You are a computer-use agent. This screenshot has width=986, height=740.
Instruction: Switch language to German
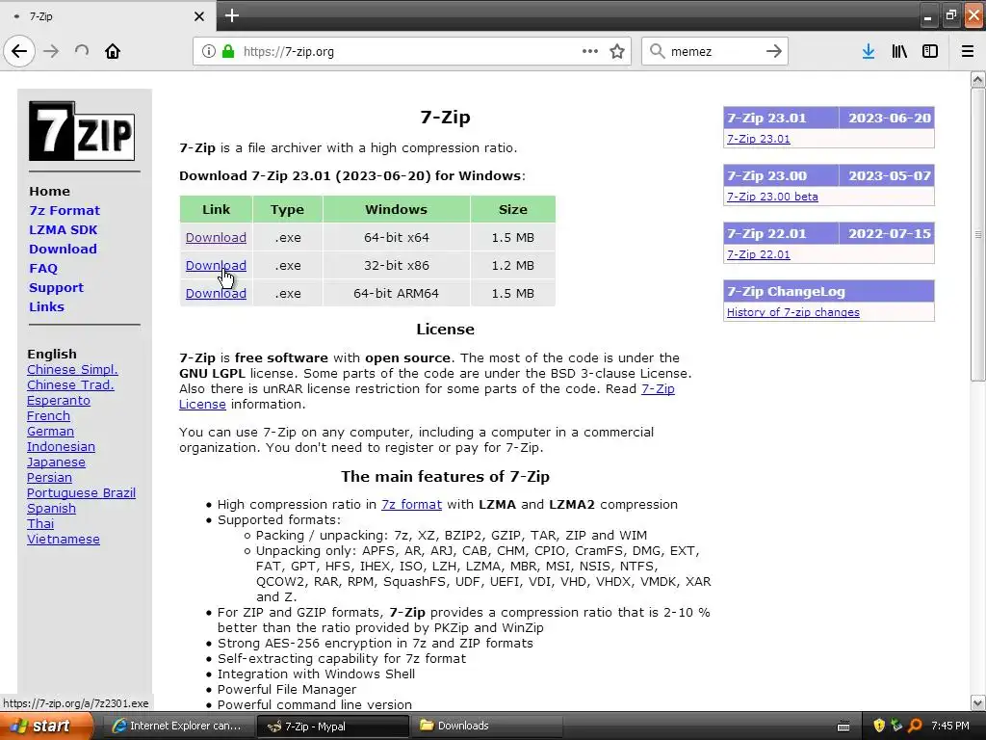50,432
